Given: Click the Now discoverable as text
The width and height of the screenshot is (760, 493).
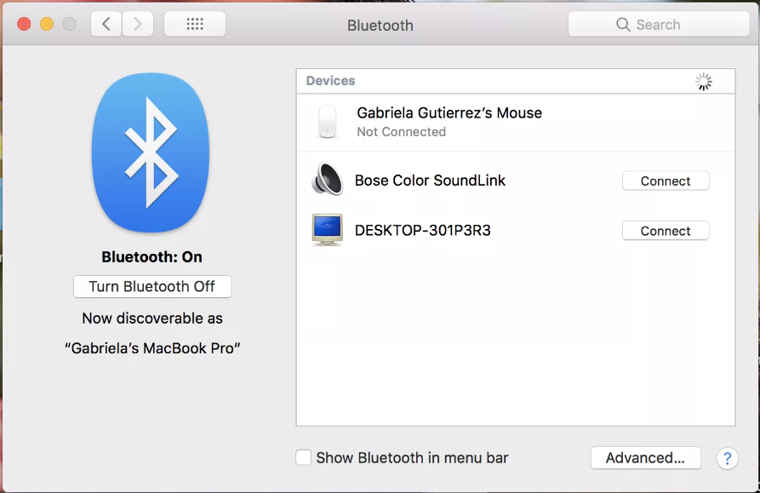Looking at the screenshot, I should (x=152, y=318).
